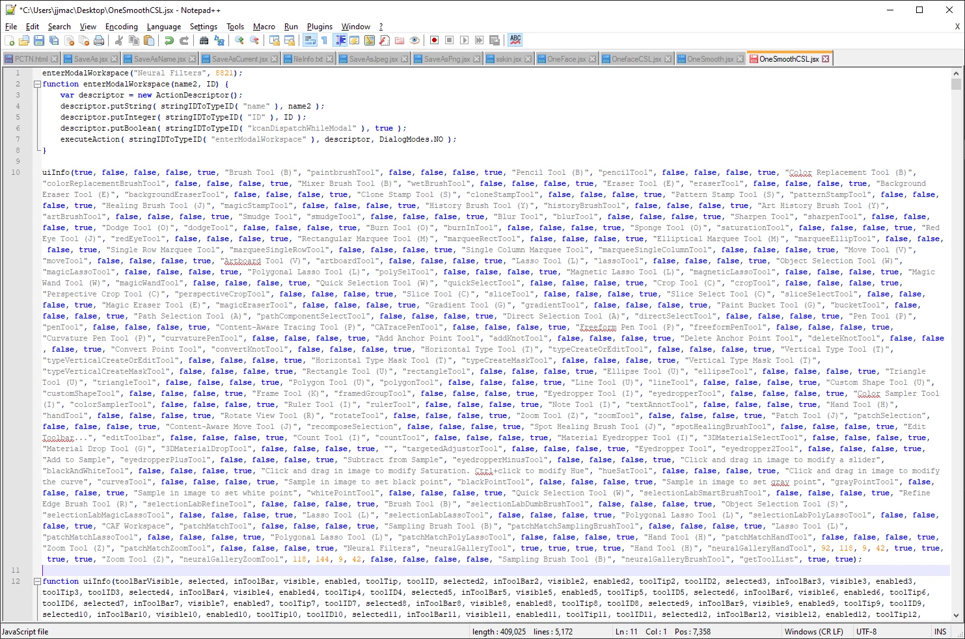Toggle Show All Characters pilcrow icon
The height and width of the screenshot is (639, 965).
324,40
